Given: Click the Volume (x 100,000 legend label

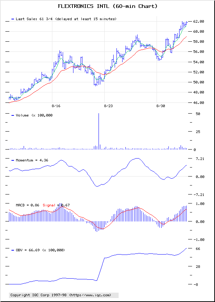Looking at the screenshot, I should point(34,115).
